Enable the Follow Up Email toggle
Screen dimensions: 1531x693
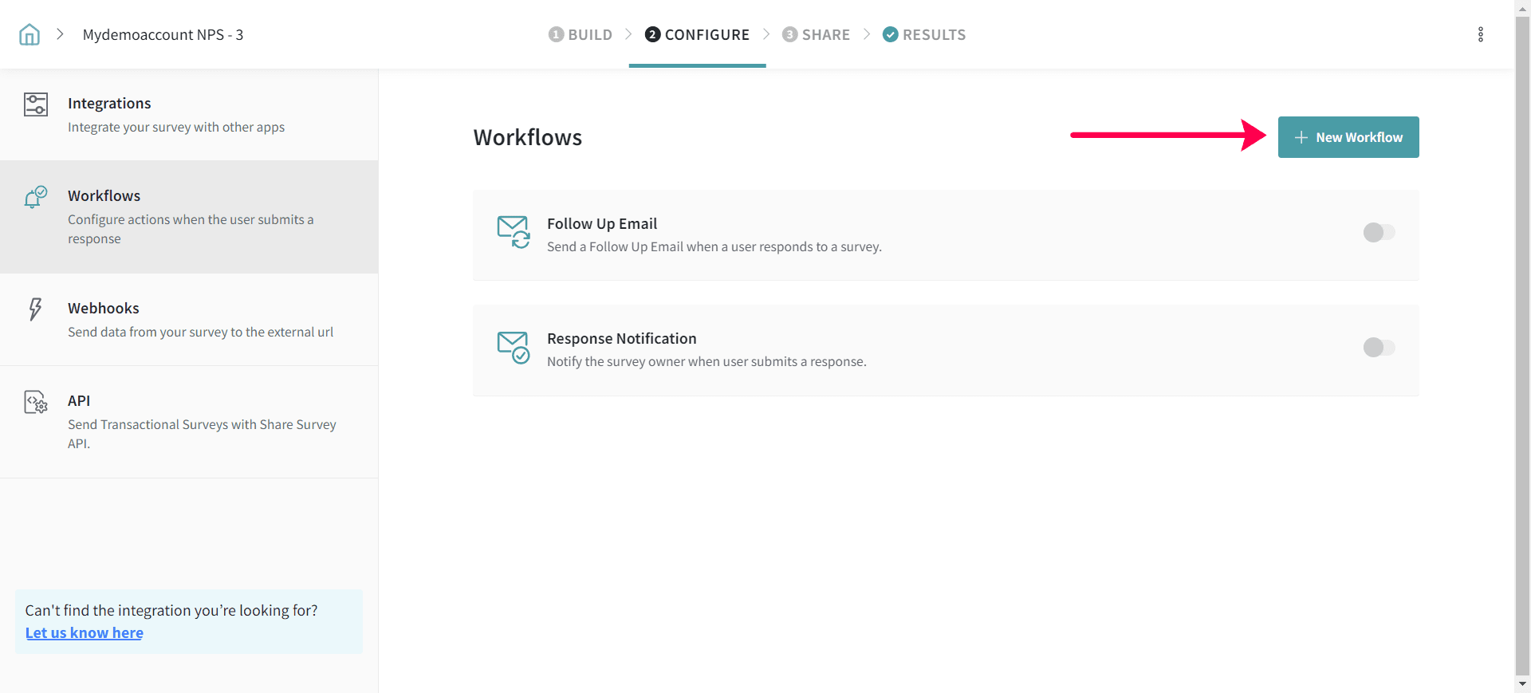(1379, 232)
